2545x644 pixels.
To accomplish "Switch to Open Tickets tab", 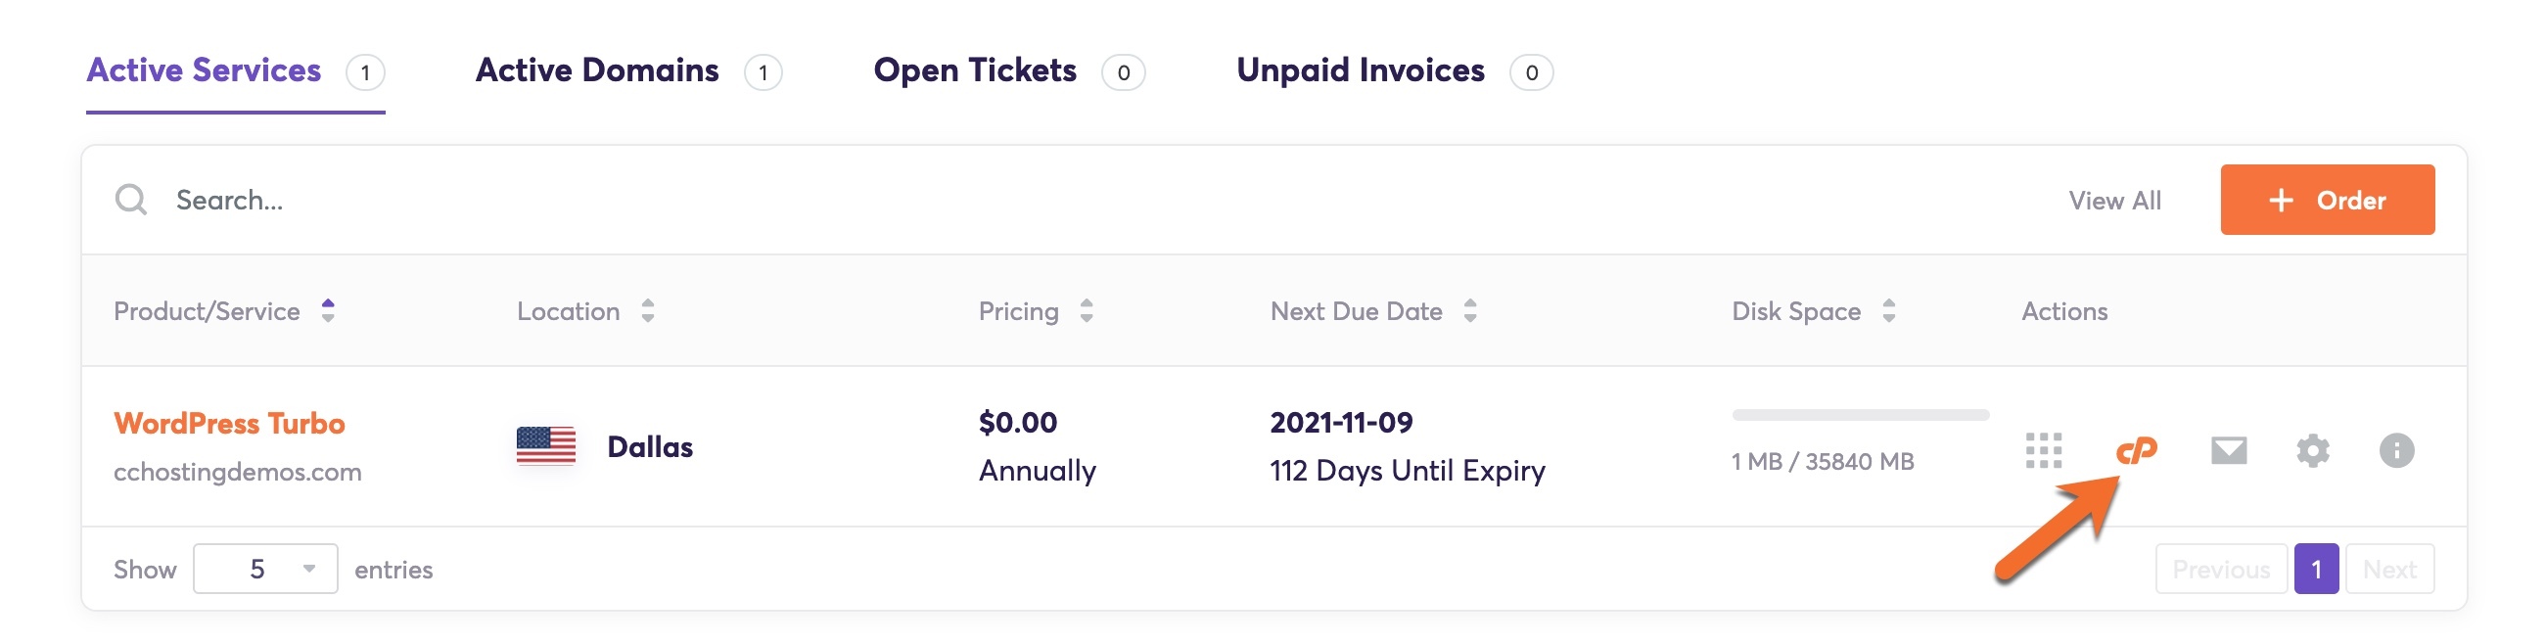I will (x=974, y=71).
